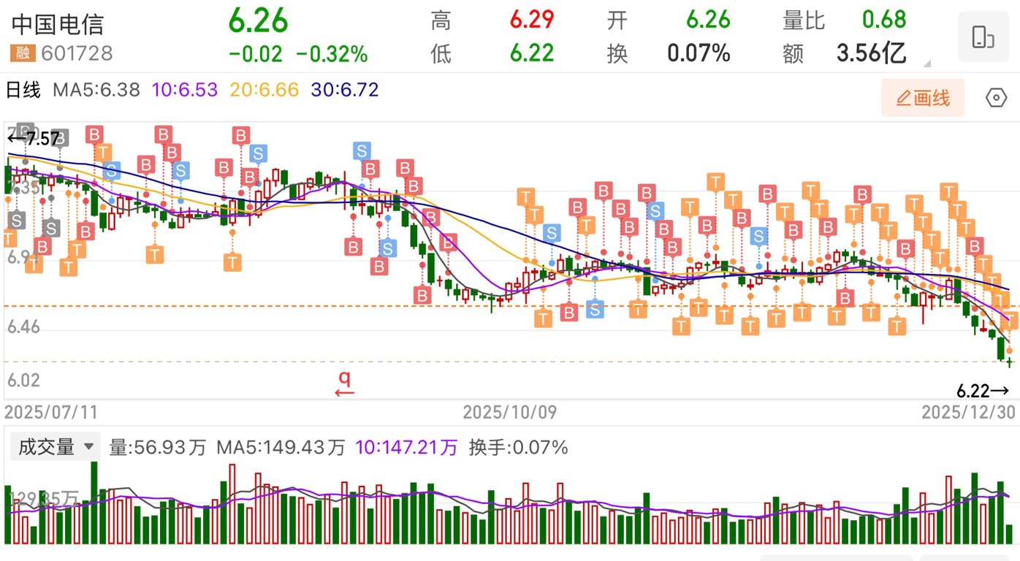The width and height of the screenshot is (1020, 561).
Task: Tap the high price 6.29
Action: click(x=531, y=20)
